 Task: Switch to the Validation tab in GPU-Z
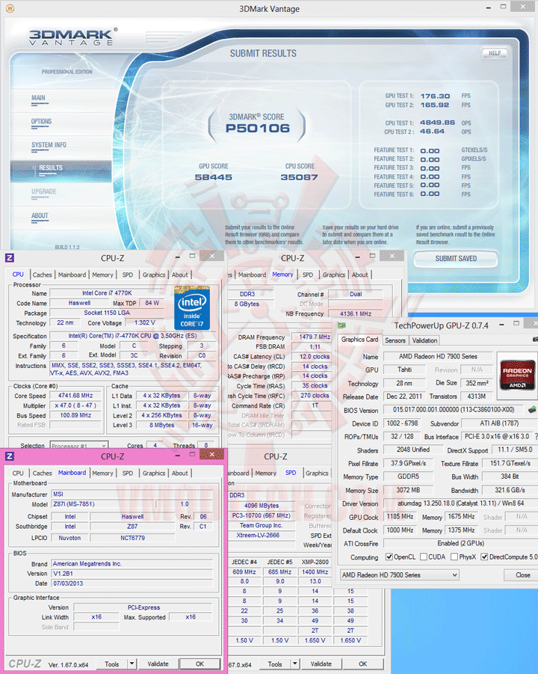pos(424,340)
